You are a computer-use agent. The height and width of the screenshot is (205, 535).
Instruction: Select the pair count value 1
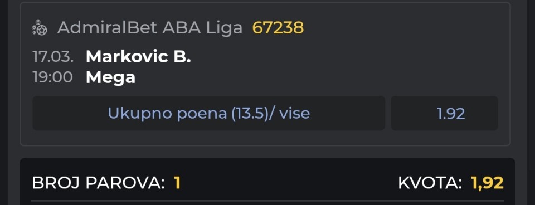[177, 183]
